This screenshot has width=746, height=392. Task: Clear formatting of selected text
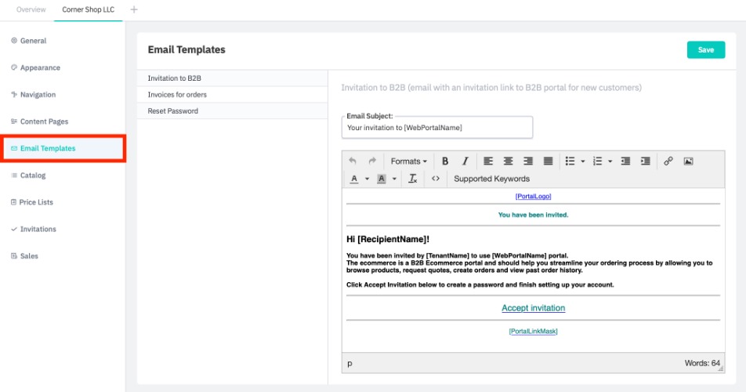(x=413, y=179)
